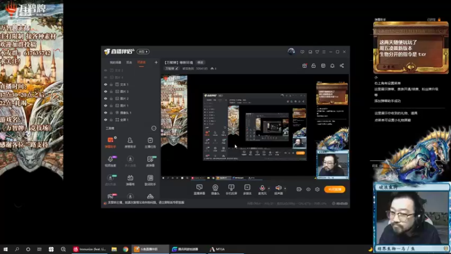Click the camera preview in stream canvas
451x254 pixels.
click(333, 164)
